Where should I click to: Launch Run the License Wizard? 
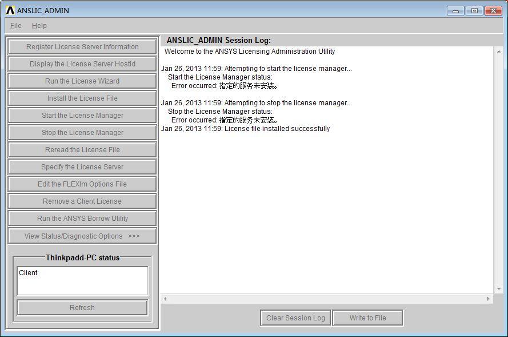point(82,81)
